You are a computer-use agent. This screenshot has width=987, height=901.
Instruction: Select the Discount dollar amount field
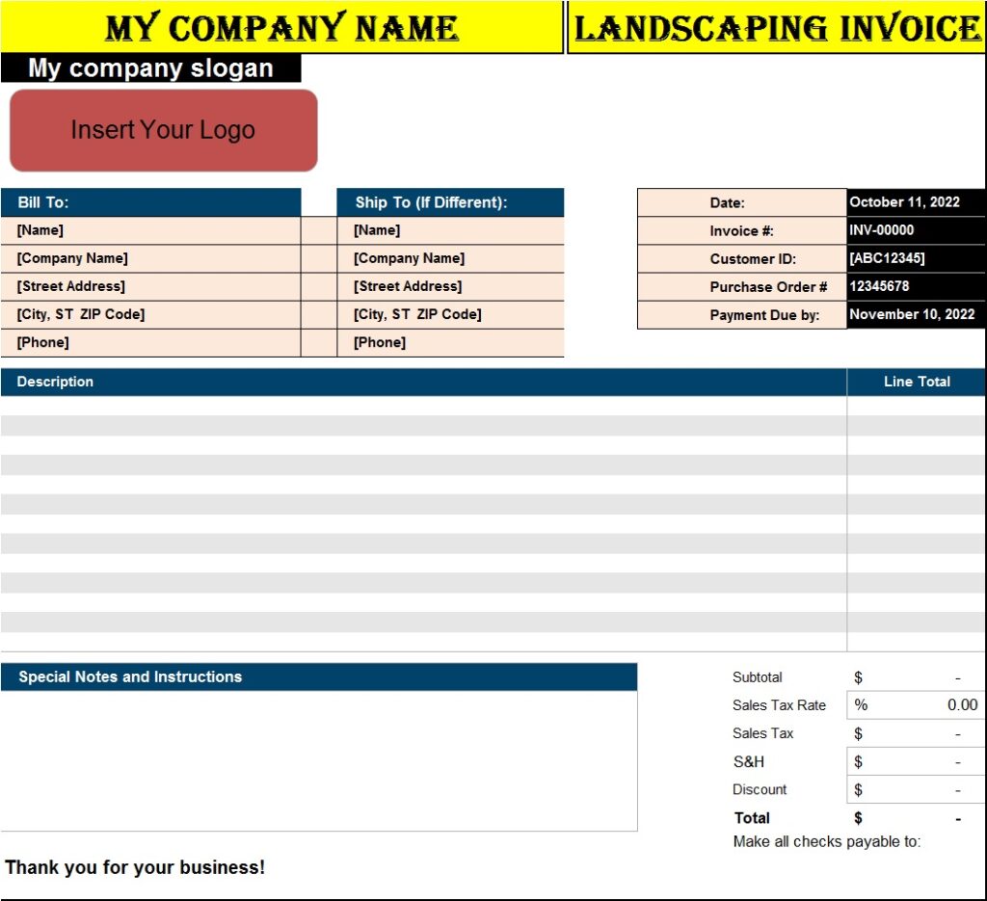916,789
